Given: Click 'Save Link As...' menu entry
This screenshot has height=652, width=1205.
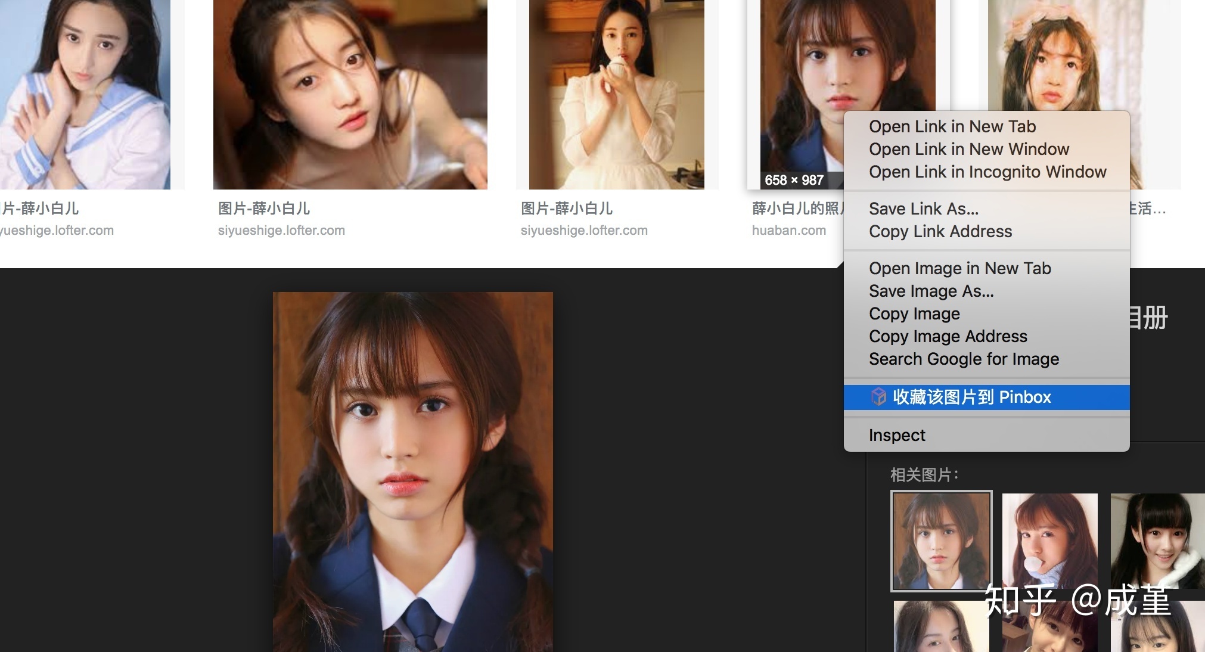Looking at the screenshot, I should (923, 209).
